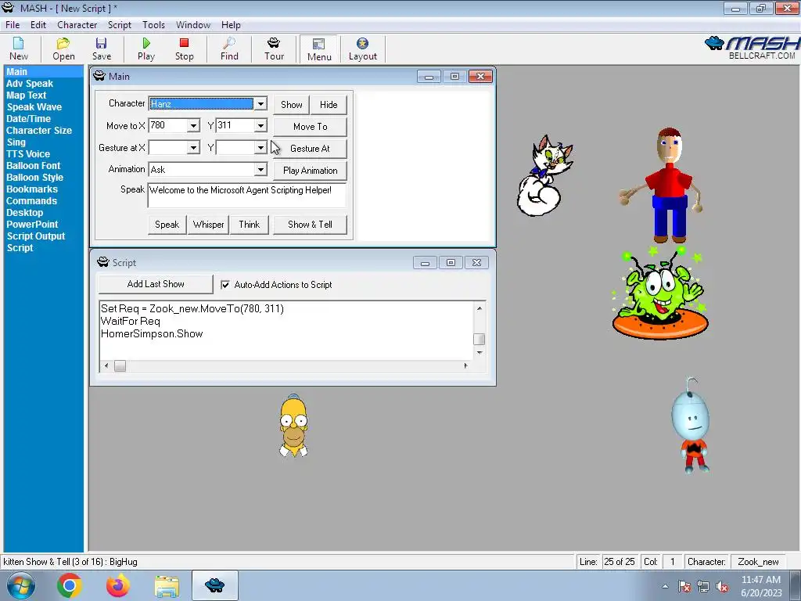Screen dimensions: 801x601
Task: Start the Tour from toolbar
Action: (274, 49)
